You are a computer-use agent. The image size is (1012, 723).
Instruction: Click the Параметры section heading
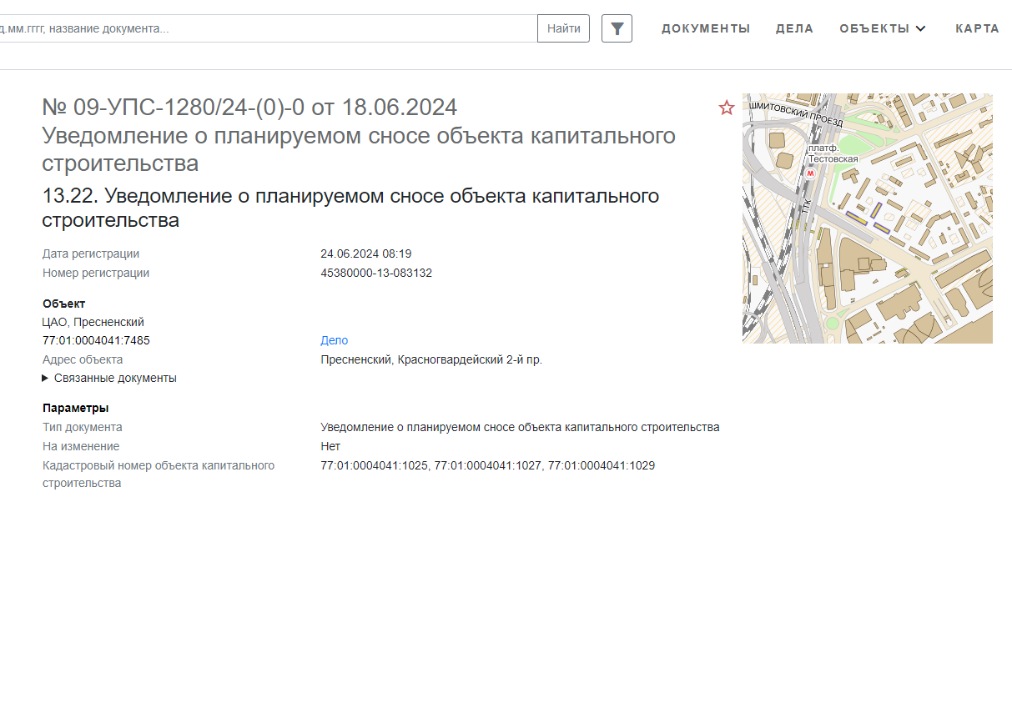pyautogui.click(x=76, y=408)
